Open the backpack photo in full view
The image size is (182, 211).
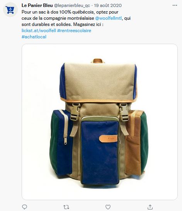100,122
